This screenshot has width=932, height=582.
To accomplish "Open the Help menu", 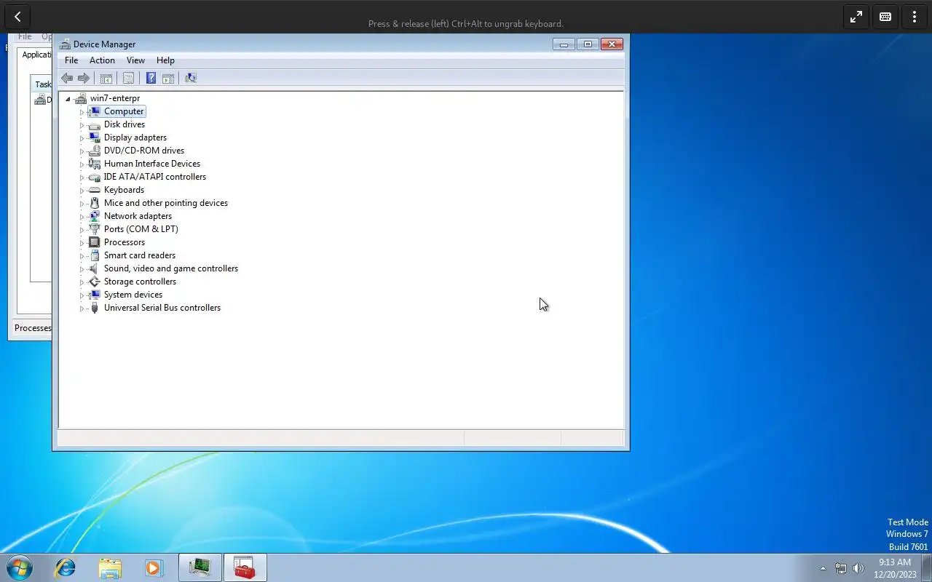I will tap(165, 60).
